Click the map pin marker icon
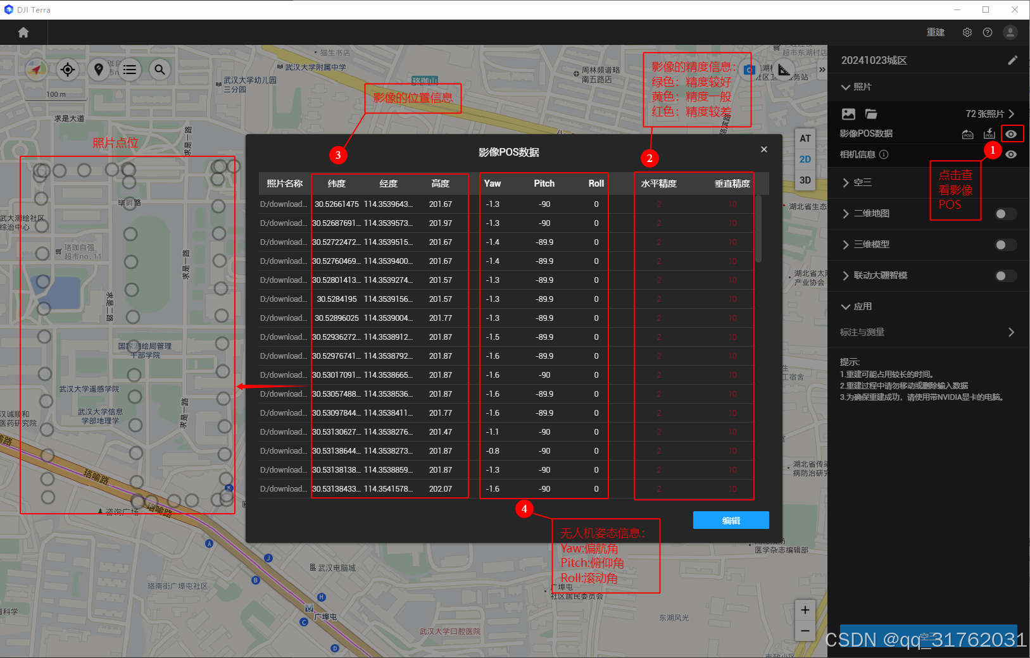 (x=99, y=69)
